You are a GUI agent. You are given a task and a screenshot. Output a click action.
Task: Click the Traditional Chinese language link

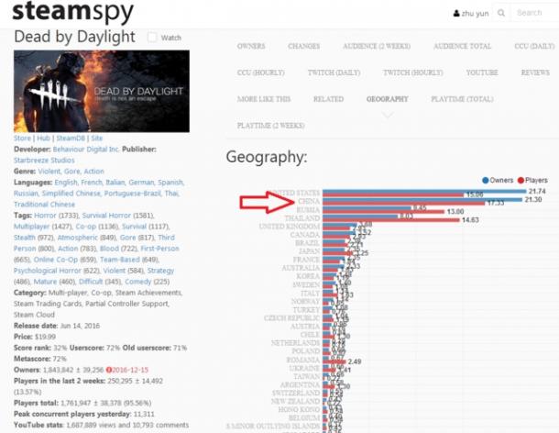tap(44, 205)
